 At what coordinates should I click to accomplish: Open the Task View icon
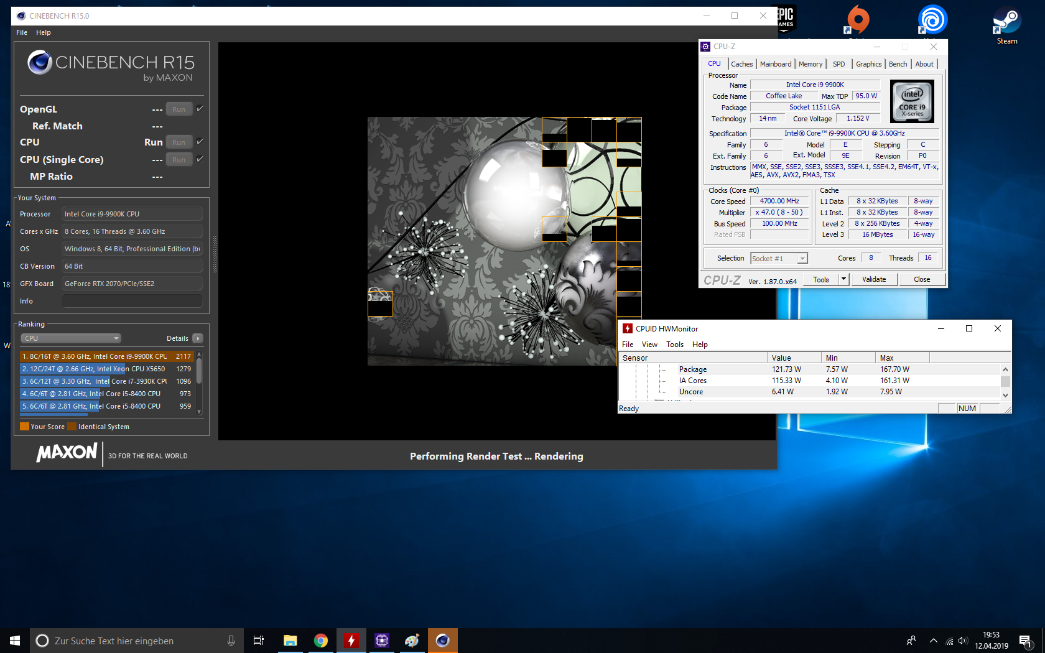pos(259,641)
